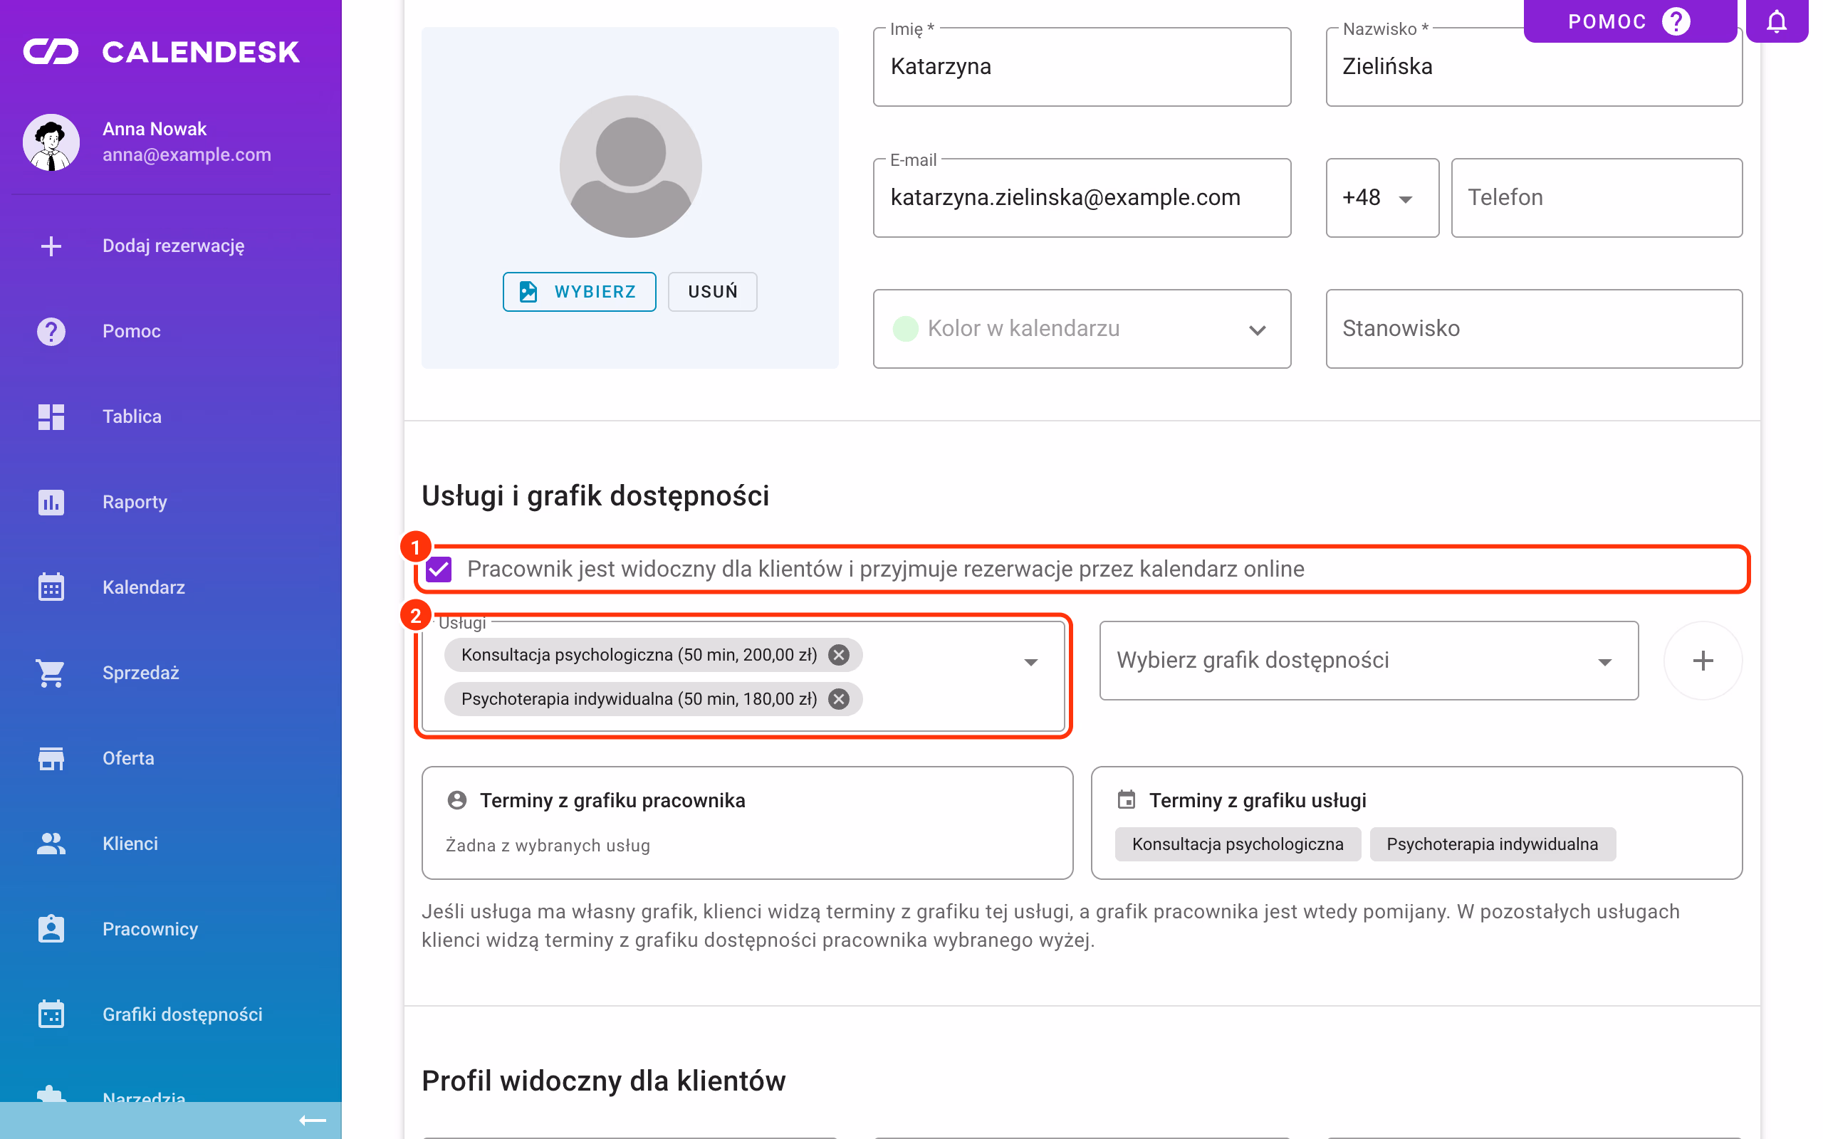This screenshot has height=1139, width=1823.
Task: Click the USUŃ photo button
Action: point(713,292)
